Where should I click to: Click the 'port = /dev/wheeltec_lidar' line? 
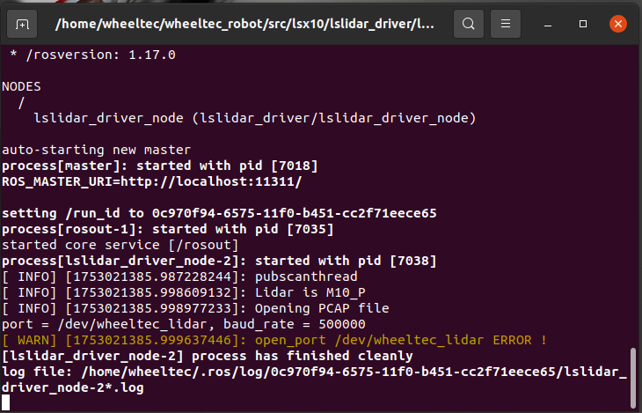(184, 324)
